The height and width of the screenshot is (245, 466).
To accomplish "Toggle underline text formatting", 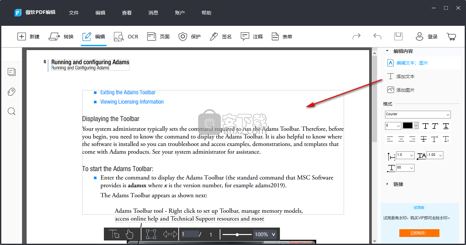I will [446, 126].
